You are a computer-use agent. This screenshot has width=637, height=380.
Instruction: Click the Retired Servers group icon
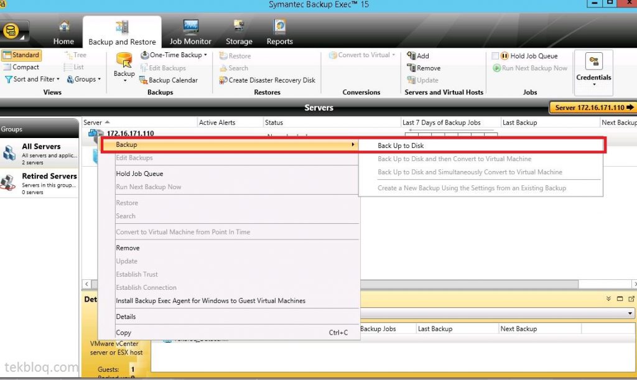pyautogui.click(x=8, y=183)
